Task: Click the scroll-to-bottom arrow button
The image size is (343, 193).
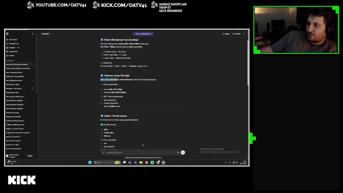Action: click(143, 145)
